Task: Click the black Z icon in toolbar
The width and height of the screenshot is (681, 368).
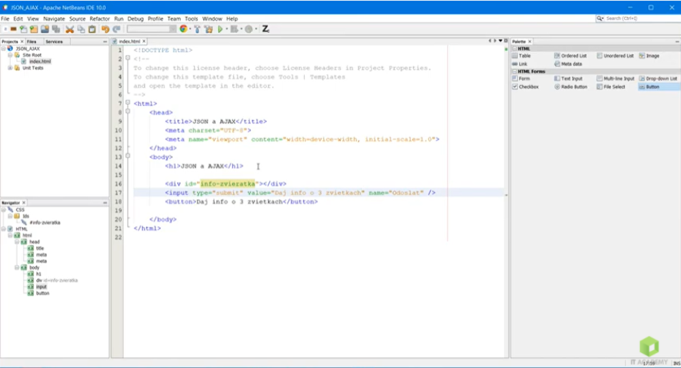Action: point(266,29)
